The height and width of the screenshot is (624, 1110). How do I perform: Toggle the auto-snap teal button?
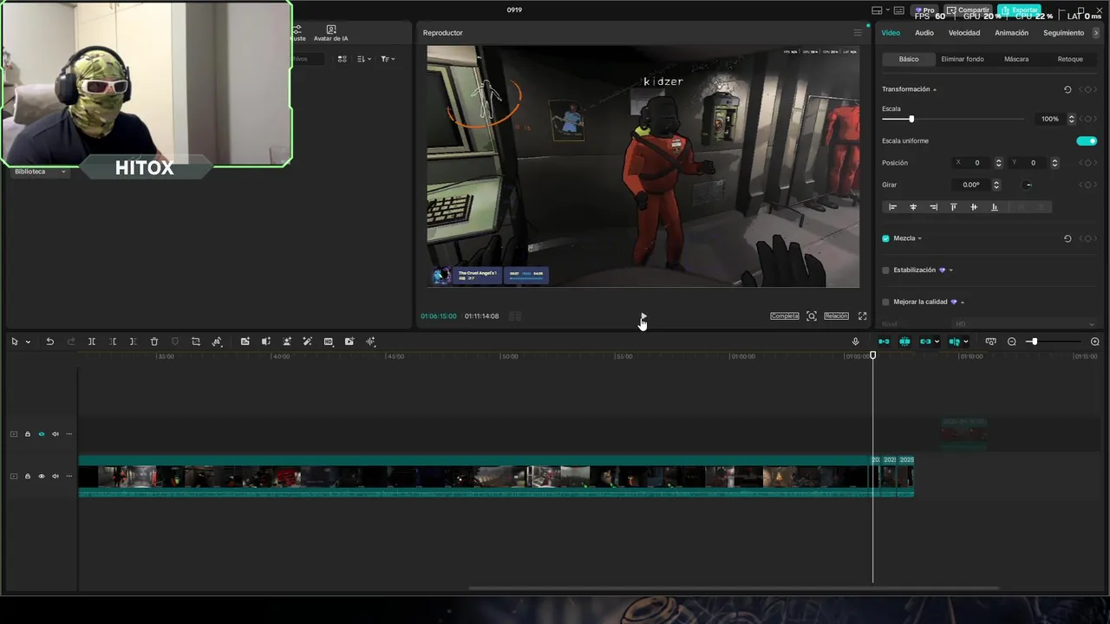[904, 341]
